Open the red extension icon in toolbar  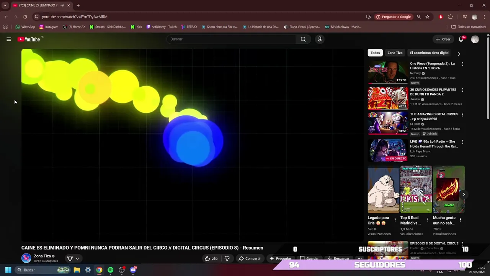(x=441, y=17)
